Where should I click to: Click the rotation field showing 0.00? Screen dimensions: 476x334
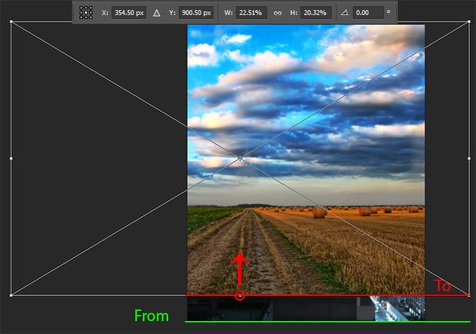point(367,12)
